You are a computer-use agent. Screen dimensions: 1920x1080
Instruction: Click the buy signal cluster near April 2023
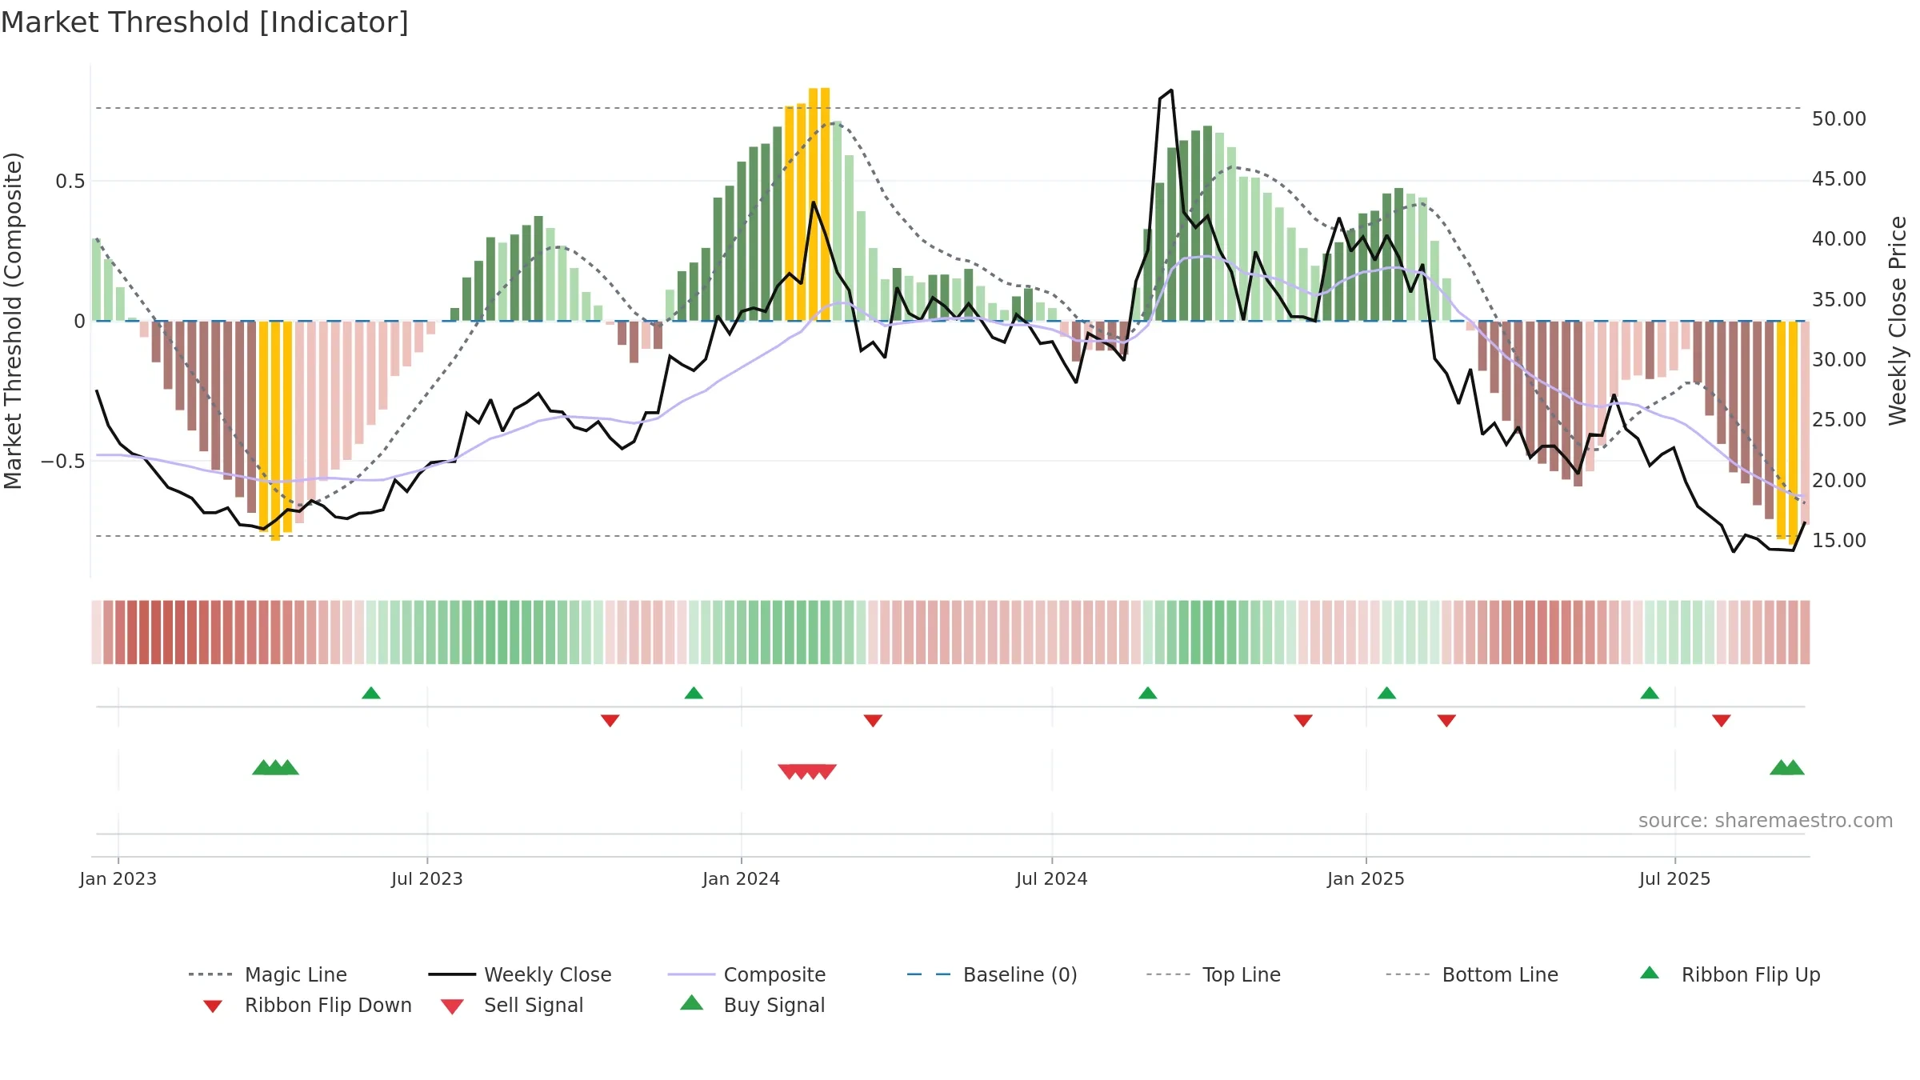tap(275, 767)
